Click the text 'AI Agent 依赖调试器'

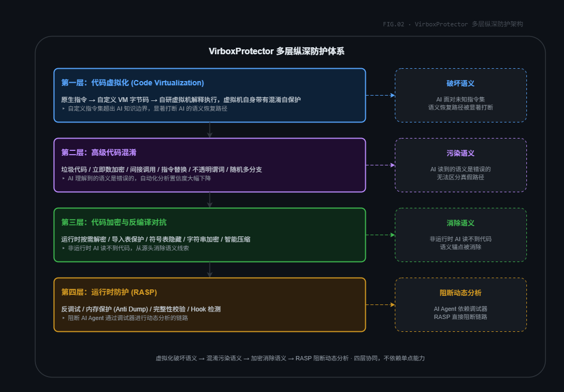click(x=460, y=309)
